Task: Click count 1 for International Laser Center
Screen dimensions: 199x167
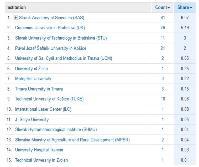Action: click(163, 109)
